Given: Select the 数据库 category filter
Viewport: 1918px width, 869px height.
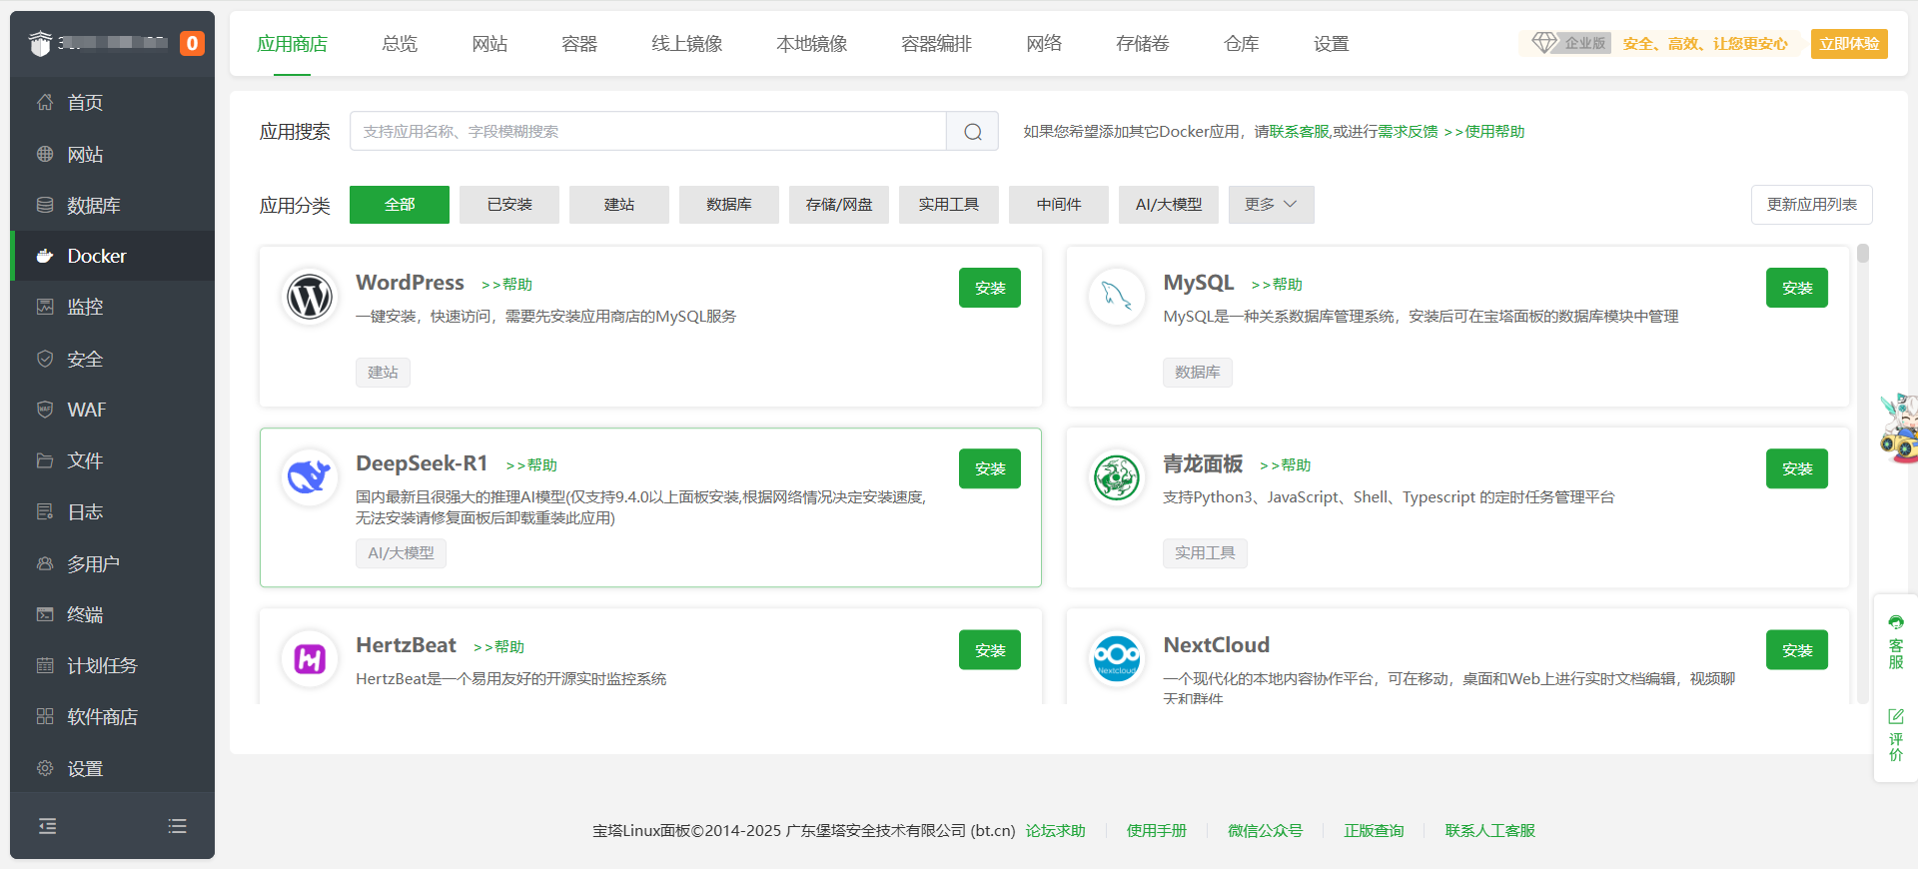Looking at the screenshot, I should tap(728, 205).
